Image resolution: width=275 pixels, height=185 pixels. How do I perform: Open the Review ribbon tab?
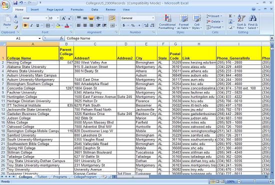click(x=110, y=9)
